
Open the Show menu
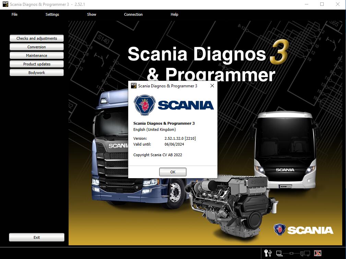pyautogui.click(x=91, y=14)
